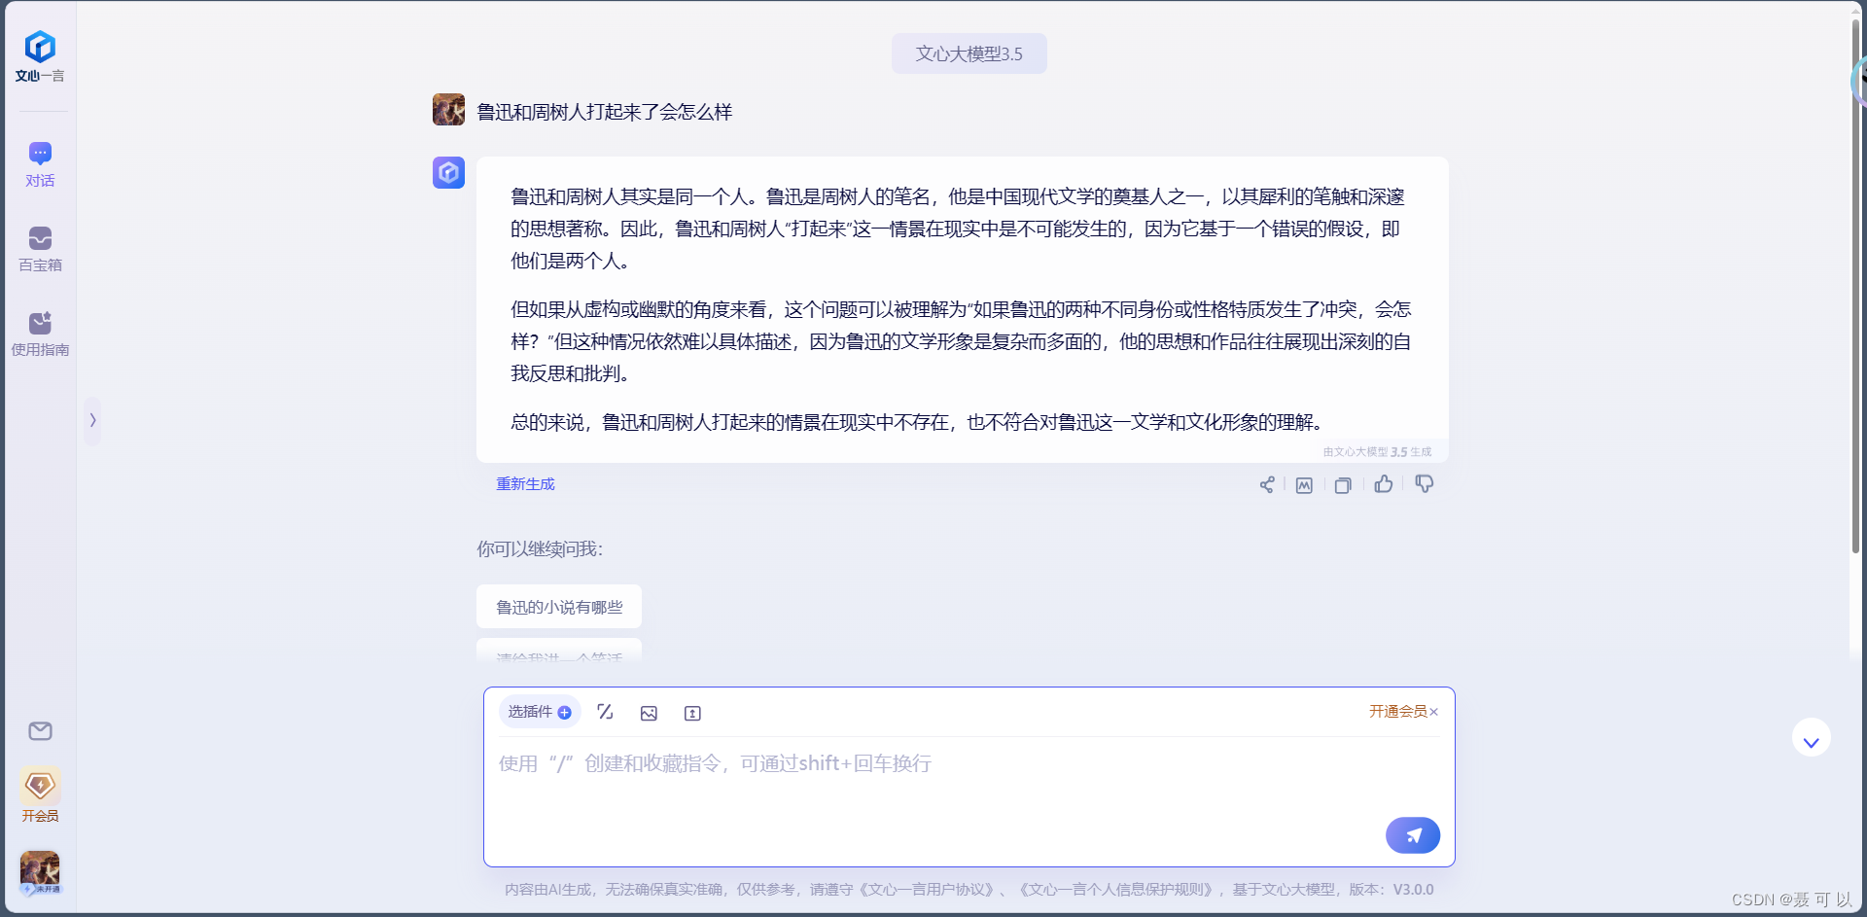Copy the answer text icon
1867x917 pixels.
(x=1343, y=484)
